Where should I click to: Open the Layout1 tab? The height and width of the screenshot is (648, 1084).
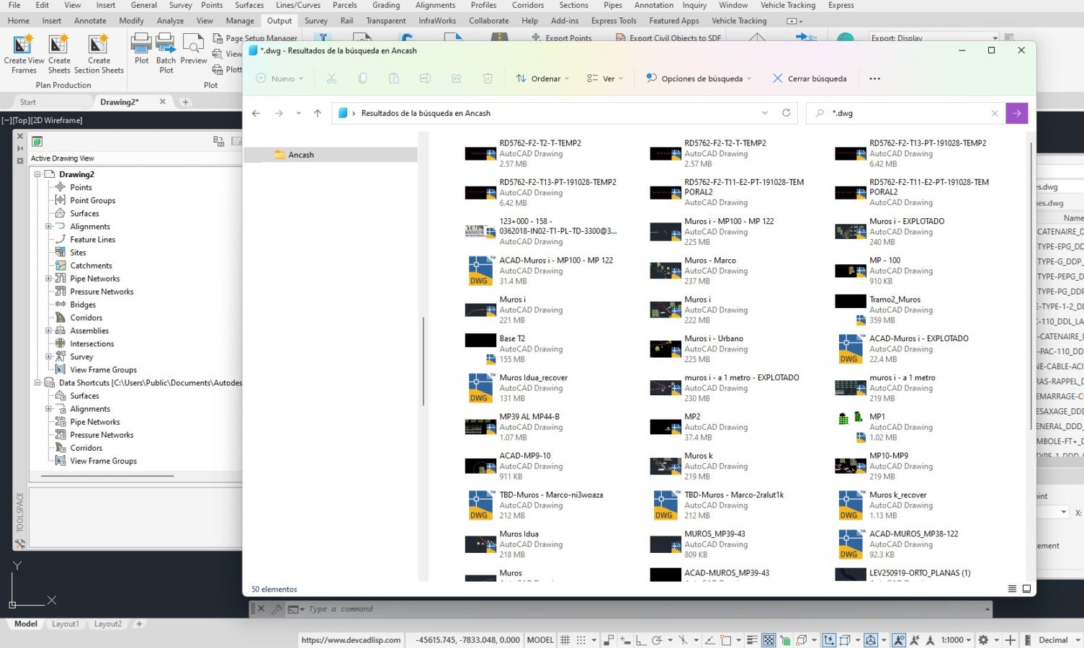tap(66, 624)
